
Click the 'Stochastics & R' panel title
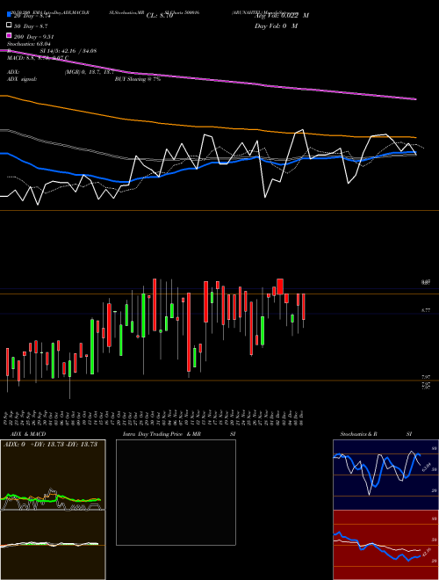(x=358, y=434)
